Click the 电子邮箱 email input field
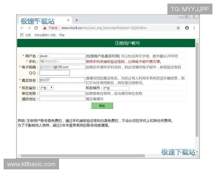This screenshot has width=216, height=173. point(62,67)
